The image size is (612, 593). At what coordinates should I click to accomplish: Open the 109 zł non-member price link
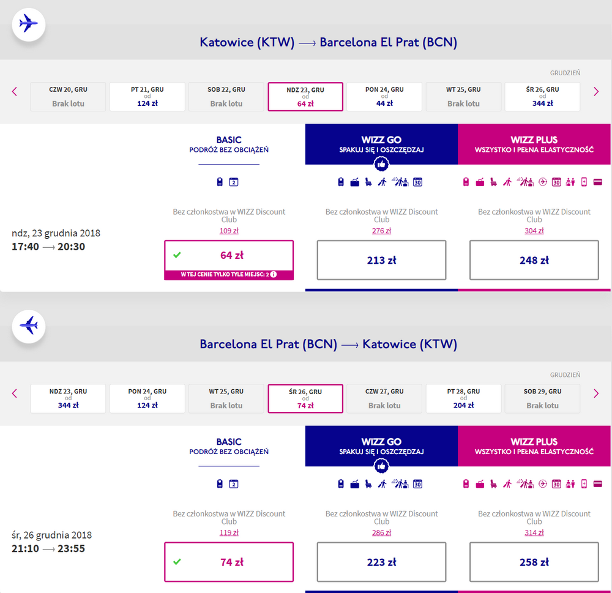coord(229,231)
